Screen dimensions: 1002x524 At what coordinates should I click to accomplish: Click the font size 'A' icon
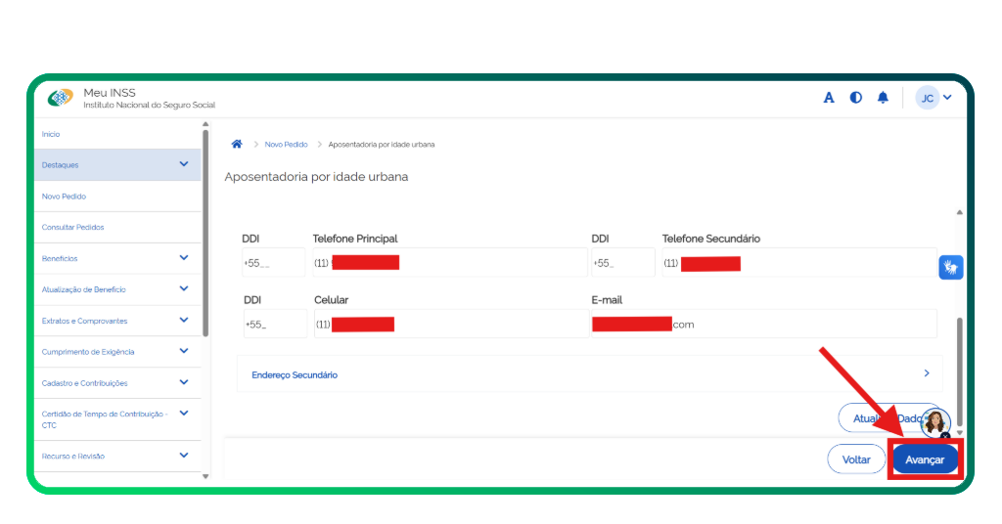pos(829,98)
